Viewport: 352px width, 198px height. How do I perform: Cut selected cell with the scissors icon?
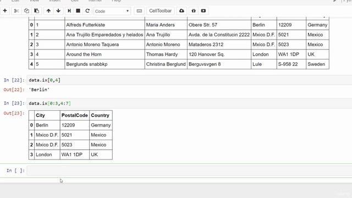[16, 11]
